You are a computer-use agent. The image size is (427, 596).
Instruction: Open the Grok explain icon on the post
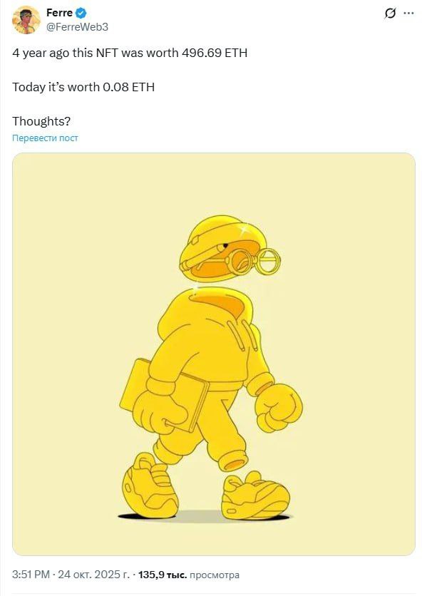coord(390,14)
